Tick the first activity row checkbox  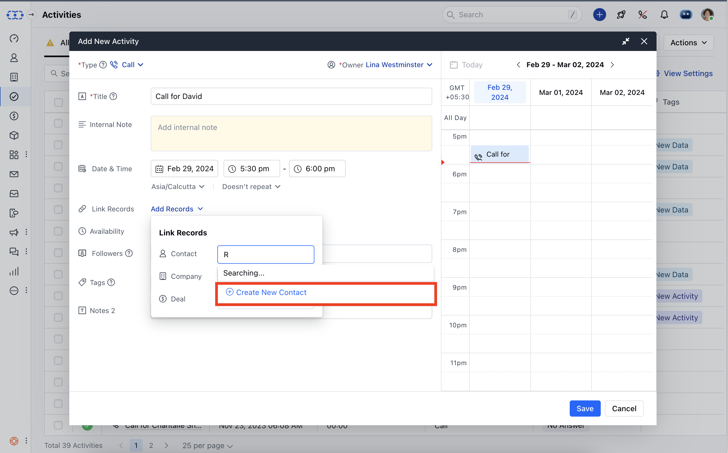click(58, 123)
